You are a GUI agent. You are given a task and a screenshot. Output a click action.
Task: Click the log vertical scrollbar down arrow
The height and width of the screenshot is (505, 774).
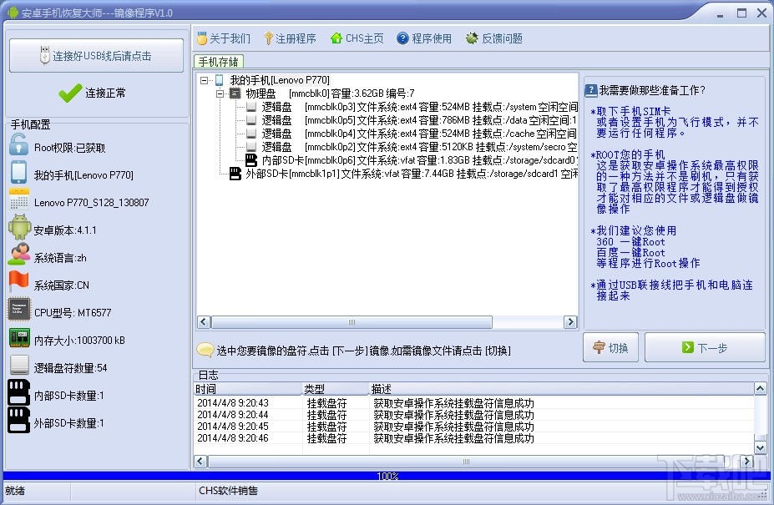(760, 447)
